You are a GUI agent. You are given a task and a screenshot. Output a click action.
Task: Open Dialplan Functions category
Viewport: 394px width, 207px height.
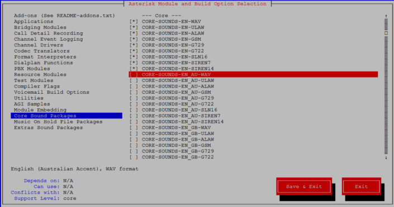[44, 62]
